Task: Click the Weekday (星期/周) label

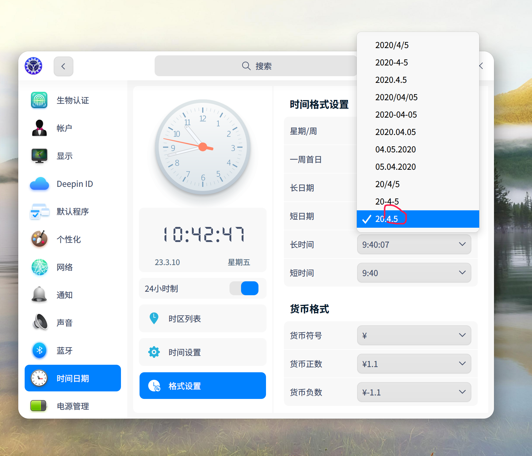Action: click(303, 131)
